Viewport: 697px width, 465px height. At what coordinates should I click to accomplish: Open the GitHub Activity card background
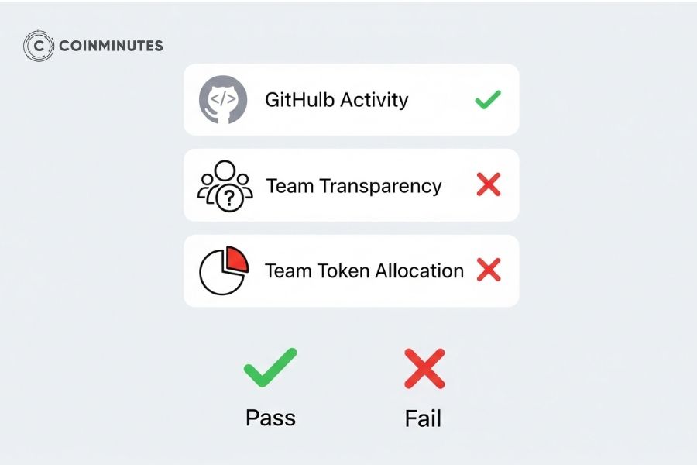click(351, 100)
